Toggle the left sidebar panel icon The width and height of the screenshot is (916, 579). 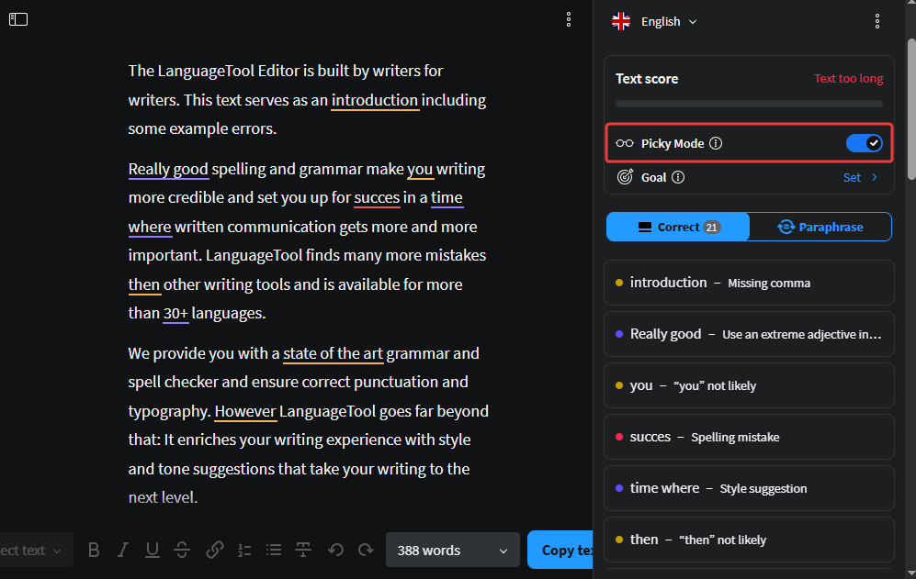[x=18, y=19]
